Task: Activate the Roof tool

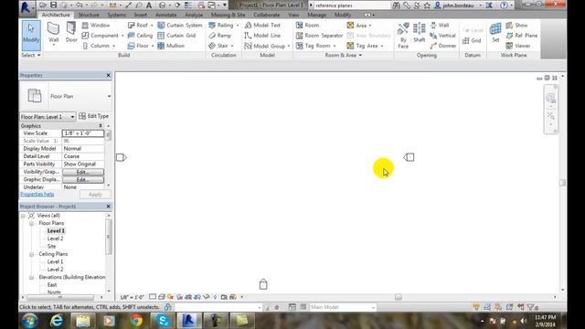Action: tap(140, 25)
